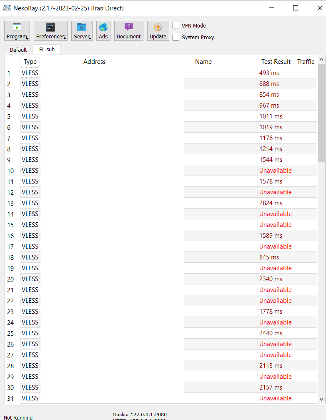Switch to the Default tab

pyautogui.click(x=18, y=49)
